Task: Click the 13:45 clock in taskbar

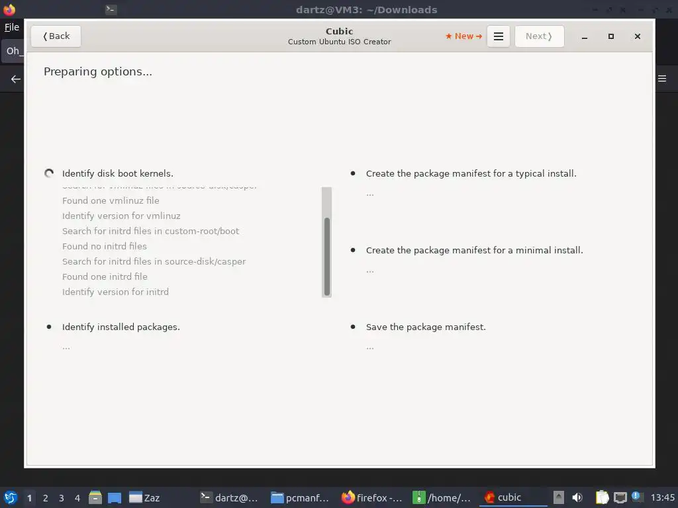Action: (x=662, y=497)
